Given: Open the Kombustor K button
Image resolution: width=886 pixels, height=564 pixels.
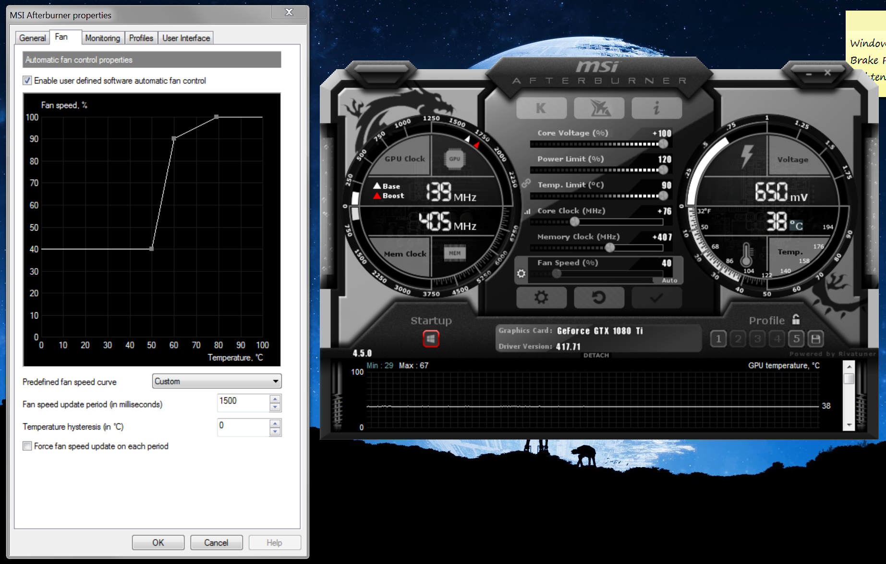Looking at the screenshot, I should [x=541, y=108].
